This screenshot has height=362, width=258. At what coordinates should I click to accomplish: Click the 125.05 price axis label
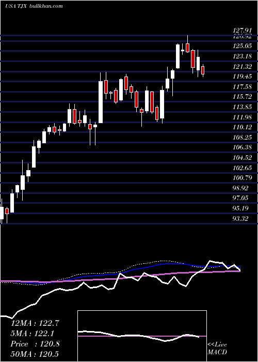(x=243, y=46)
